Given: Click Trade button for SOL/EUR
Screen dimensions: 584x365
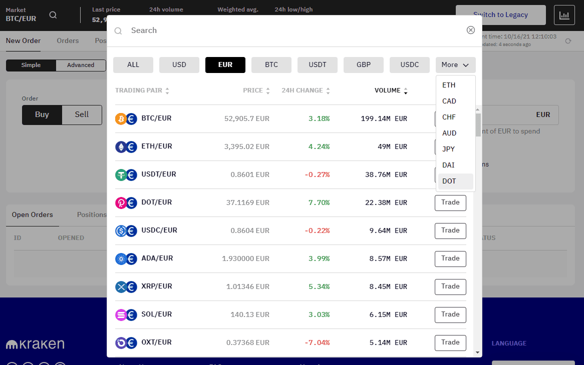Looking at the screenshot, I should (450, 315).
